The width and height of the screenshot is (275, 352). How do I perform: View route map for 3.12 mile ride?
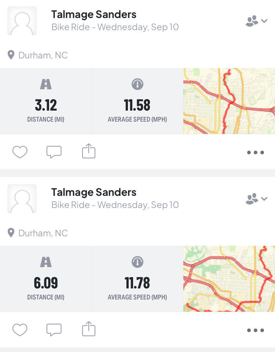229,101
